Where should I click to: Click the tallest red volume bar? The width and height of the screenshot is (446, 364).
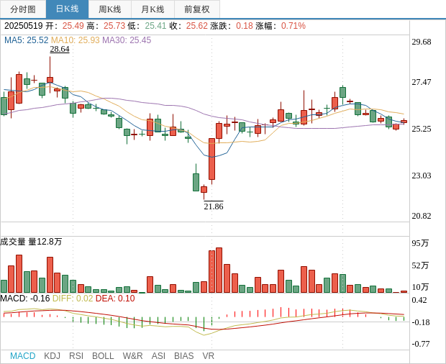219,270
